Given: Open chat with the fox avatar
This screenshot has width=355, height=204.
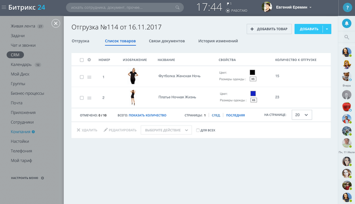Looking at the screenshot, I should tap(347, 77).
